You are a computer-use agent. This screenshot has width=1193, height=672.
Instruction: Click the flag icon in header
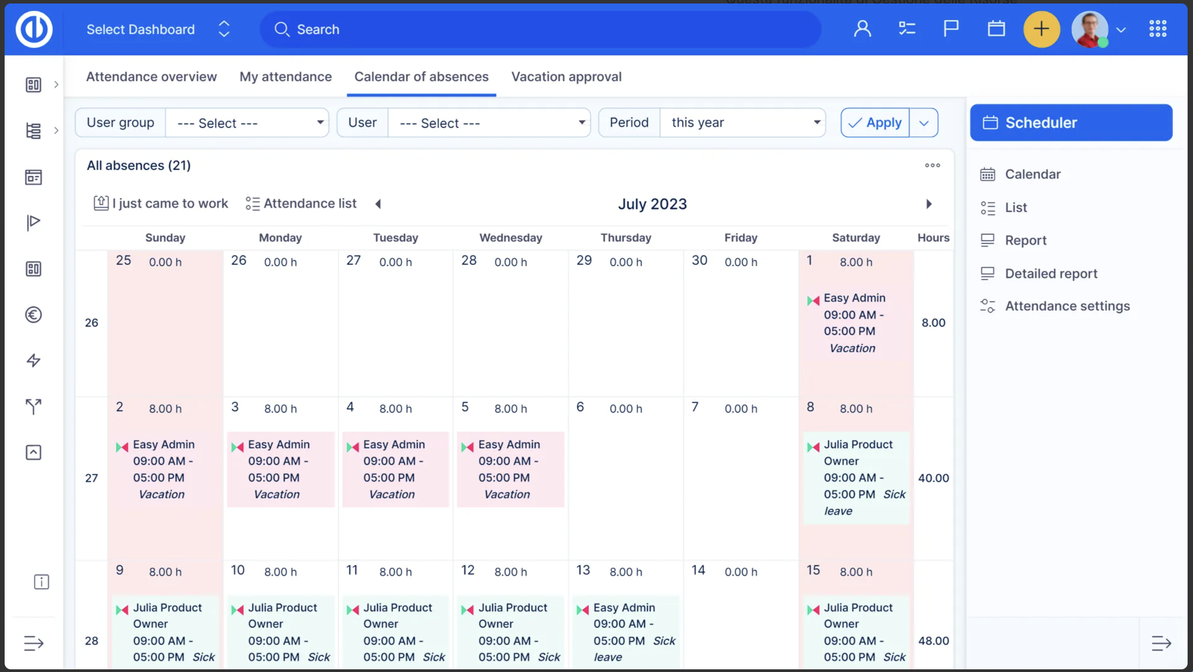pyautogui.click(x=951, y=29)
